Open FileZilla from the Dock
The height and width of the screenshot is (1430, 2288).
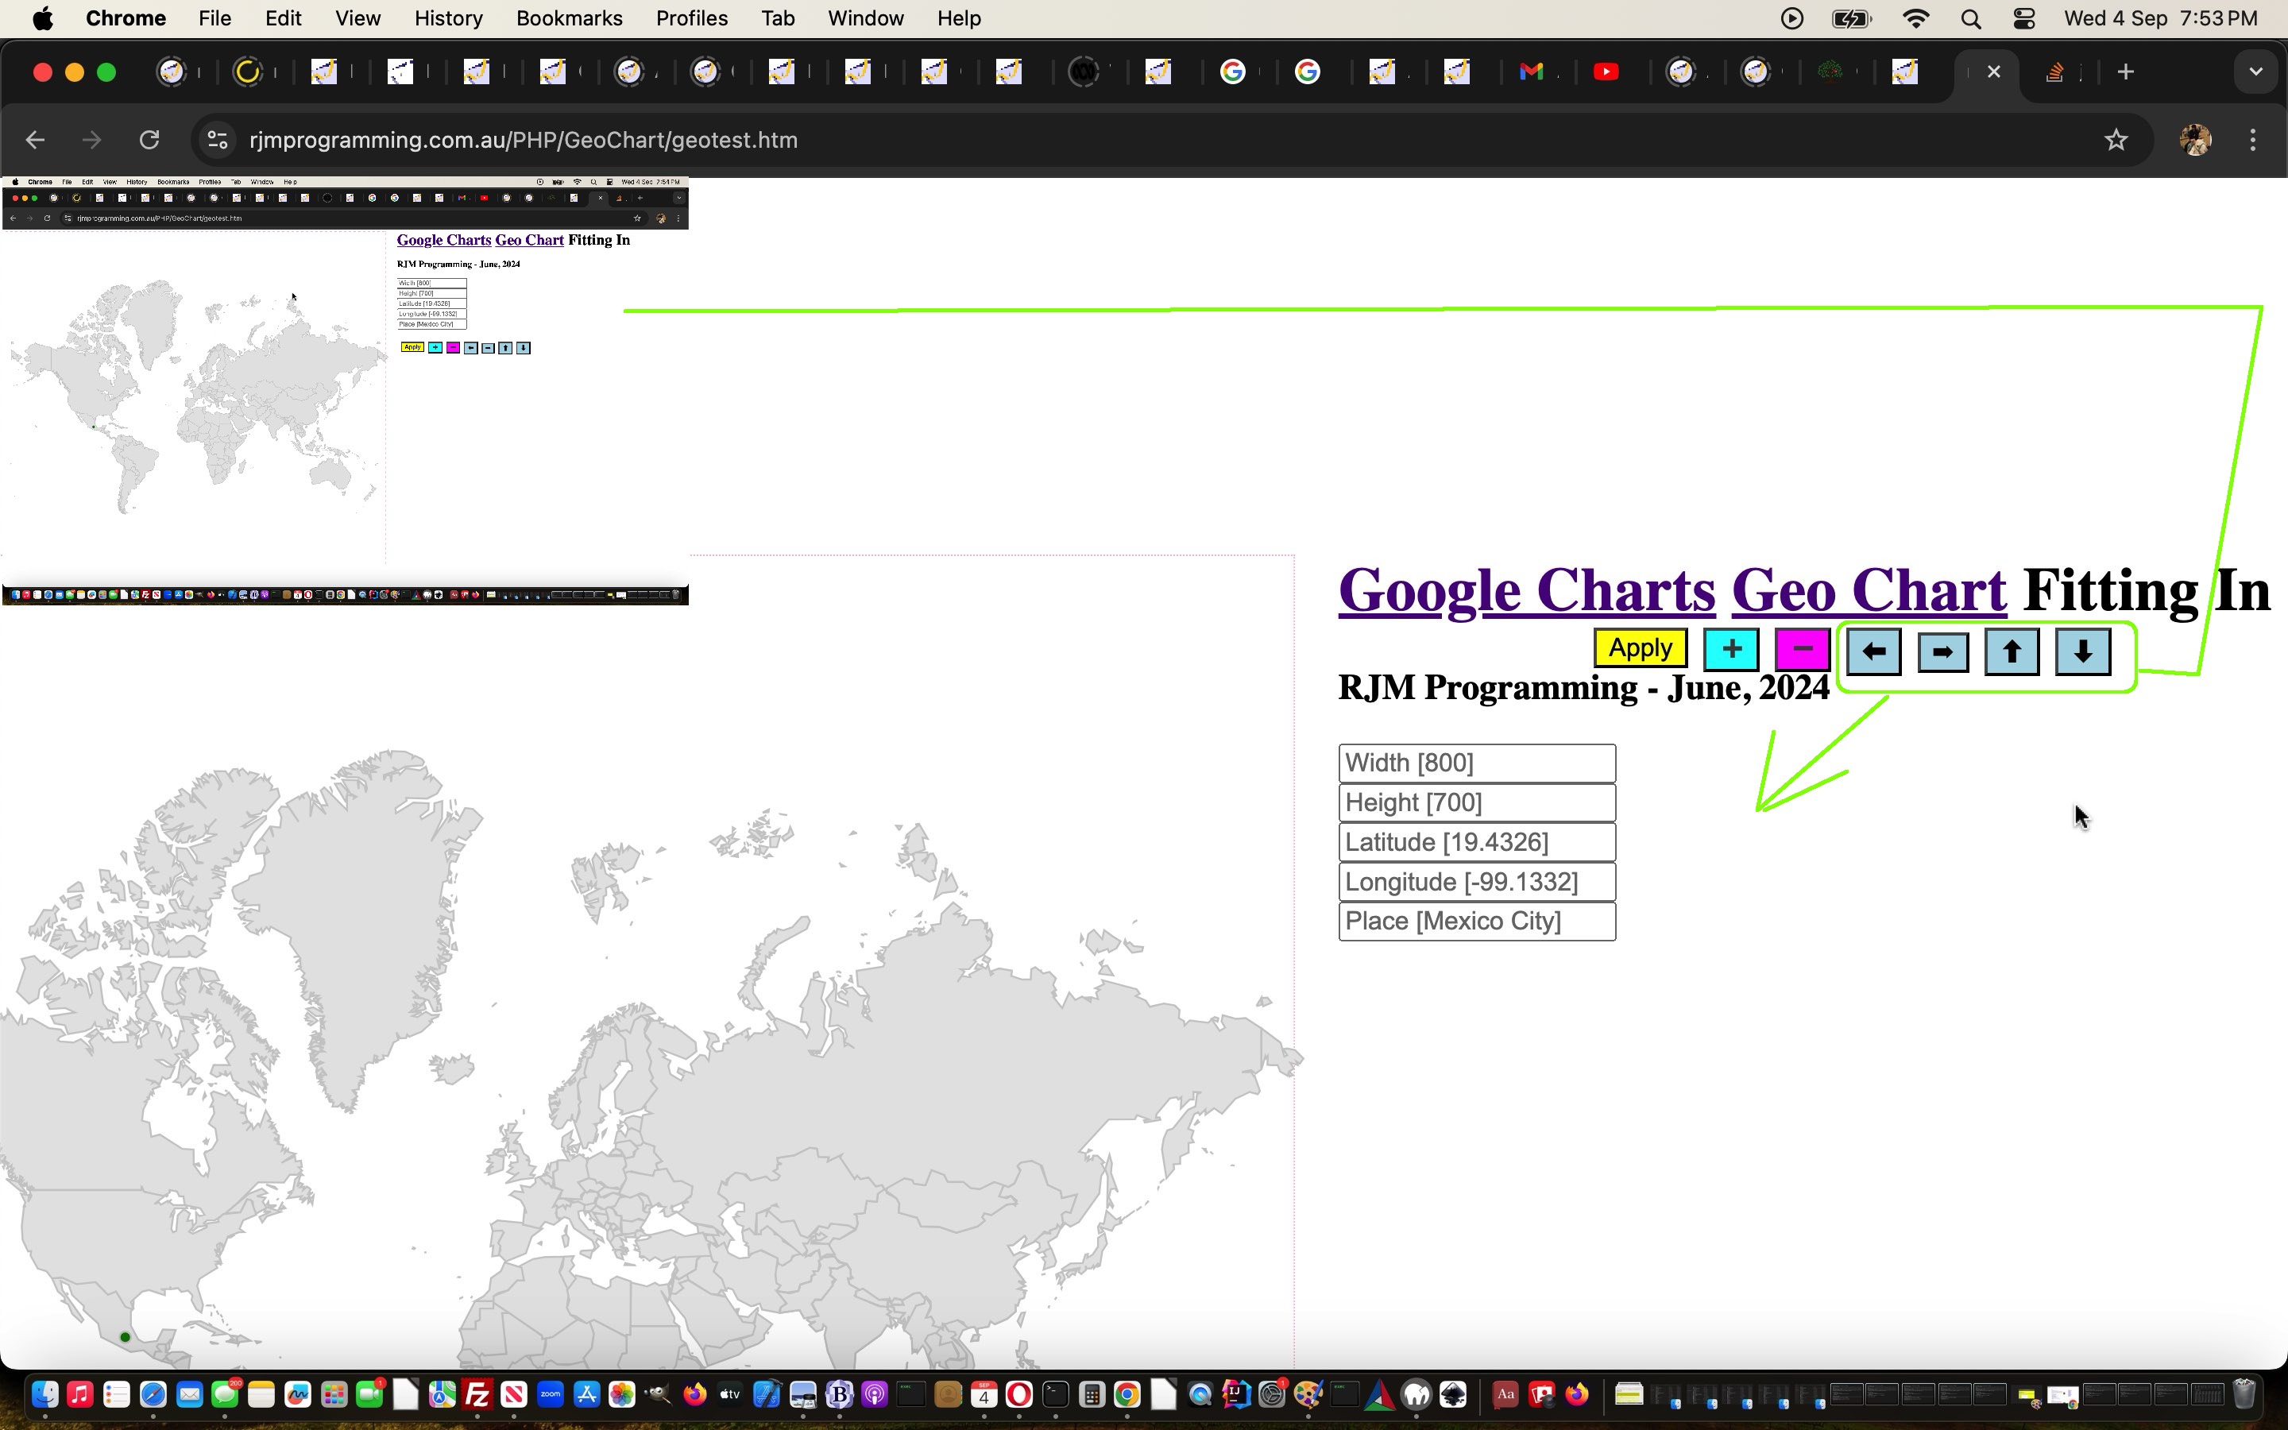(477, 1394)
